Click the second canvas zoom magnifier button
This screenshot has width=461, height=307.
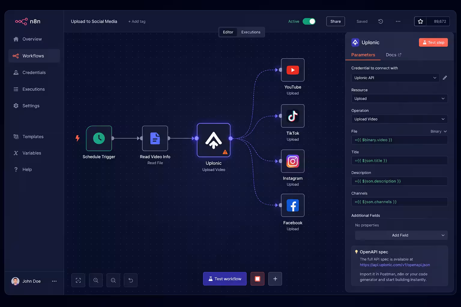pyautogui.click(x=113, y=280)
